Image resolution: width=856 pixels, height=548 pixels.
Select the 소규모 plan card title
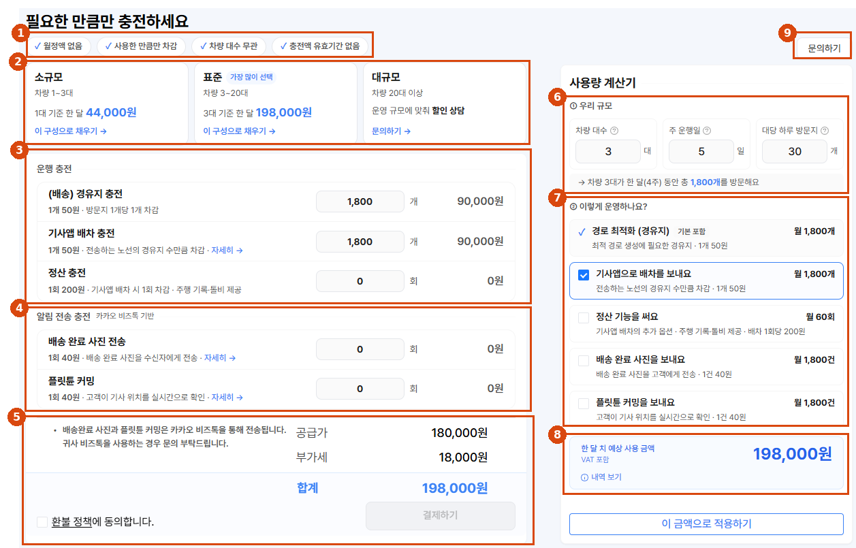pyautogui.click(x=48, y=77)
